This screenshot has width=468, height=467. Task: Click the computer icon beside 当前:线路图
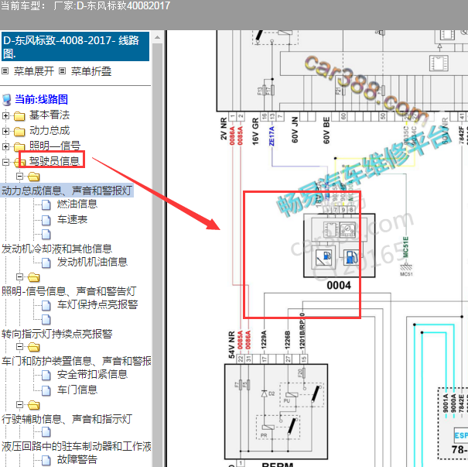(6, 100)
